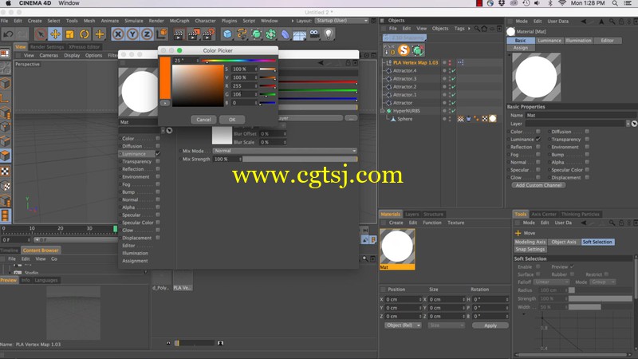The height and width of the screenshot is (359, 638).
Task: Click the Wi-Fi menu bar icon
Action: (x=562, y=3)
